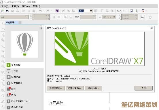Click the Show rulers icon
The height and width of the screenshot is (110, 159).
(x=102, y=11)
